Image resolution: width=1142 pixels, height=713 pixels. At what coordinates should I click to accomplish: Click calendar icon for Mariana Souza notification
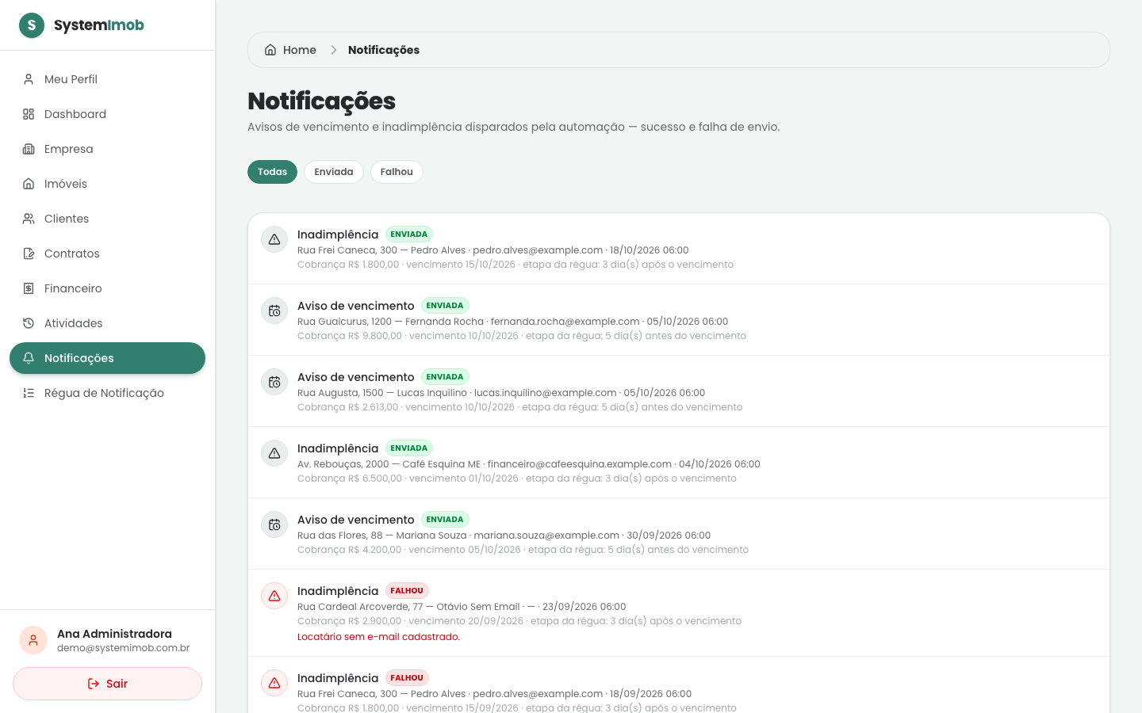click(x=274, y=524)
